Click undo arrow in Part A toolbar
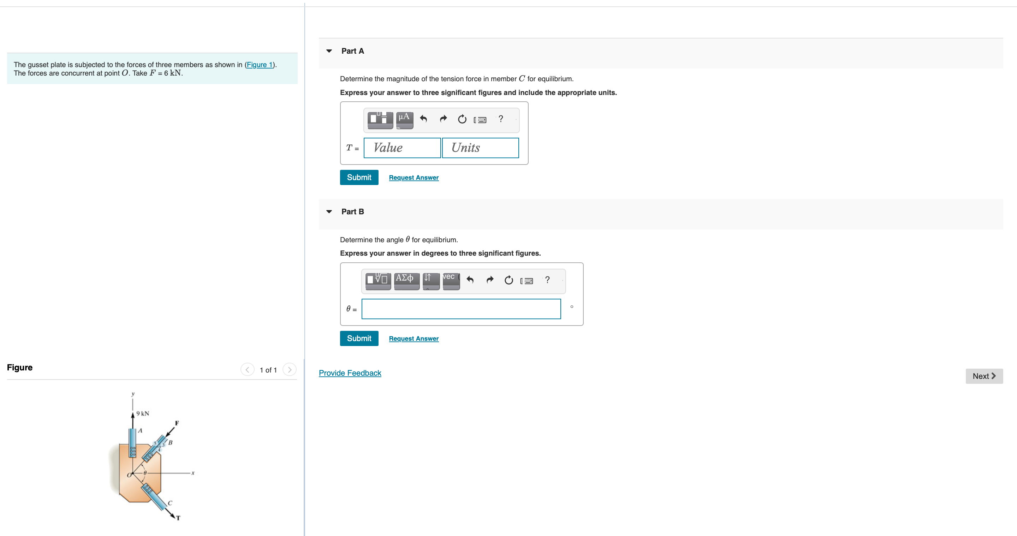The height and width of the screenshot is (536, 1017). tap(424, 119)
